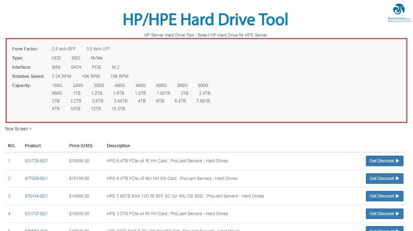Select 6TB capacity
Screen dimensions: 413x231
pyautogui.click(x=160, y=101)
